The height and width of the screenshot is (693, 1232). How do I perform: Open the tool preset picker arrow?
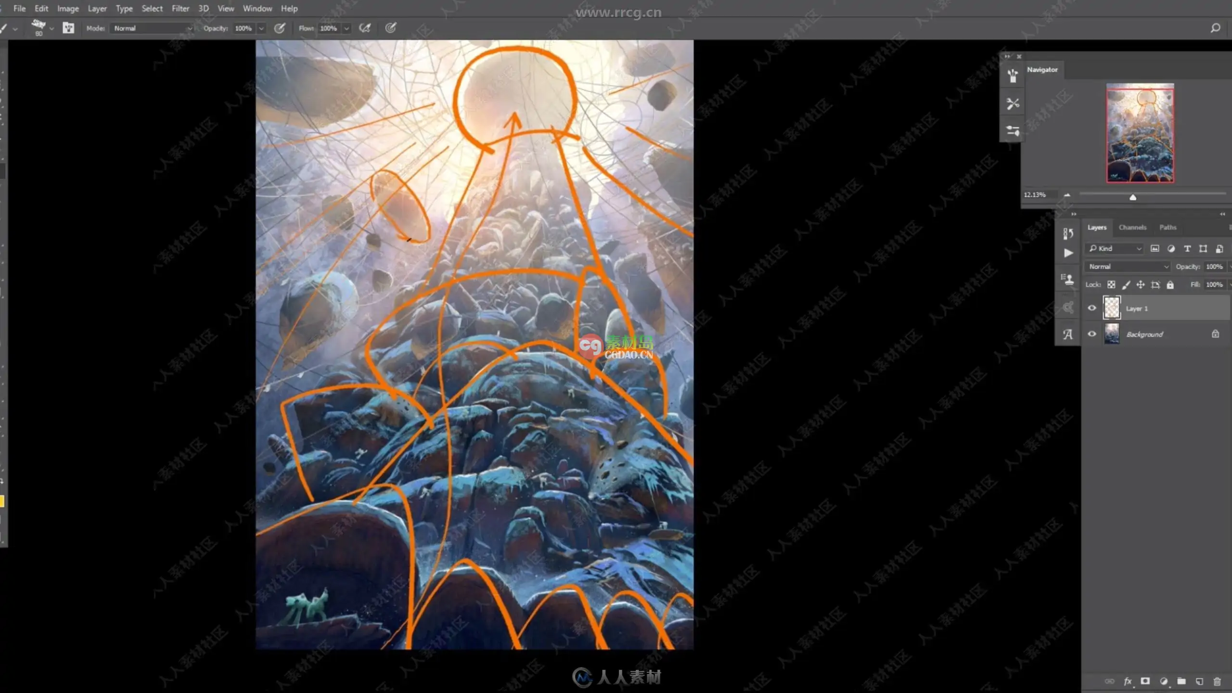pos(15,29)
